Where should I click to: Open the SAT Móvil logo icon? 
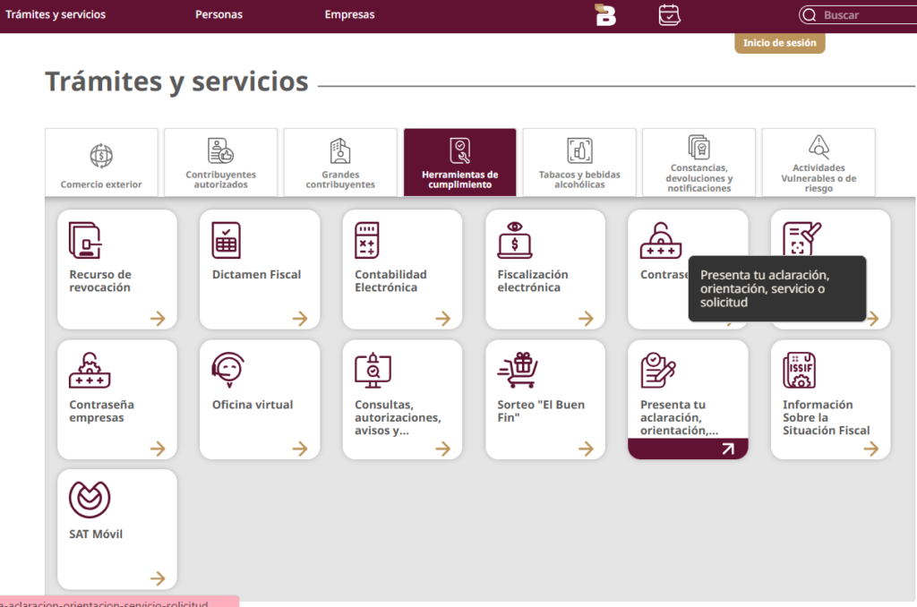click(x=90, y=500)
